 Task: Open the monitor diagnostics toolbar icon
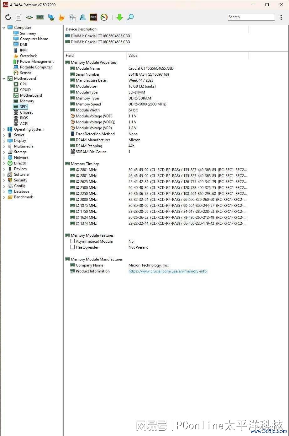click(x=51, y=17)
